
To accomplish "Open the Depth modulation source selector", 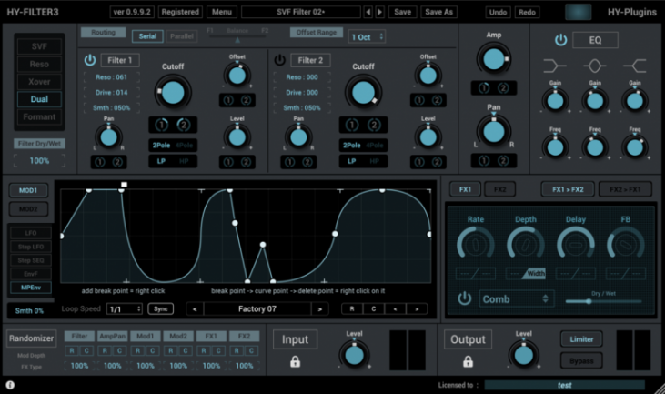I will coord(526,274).
